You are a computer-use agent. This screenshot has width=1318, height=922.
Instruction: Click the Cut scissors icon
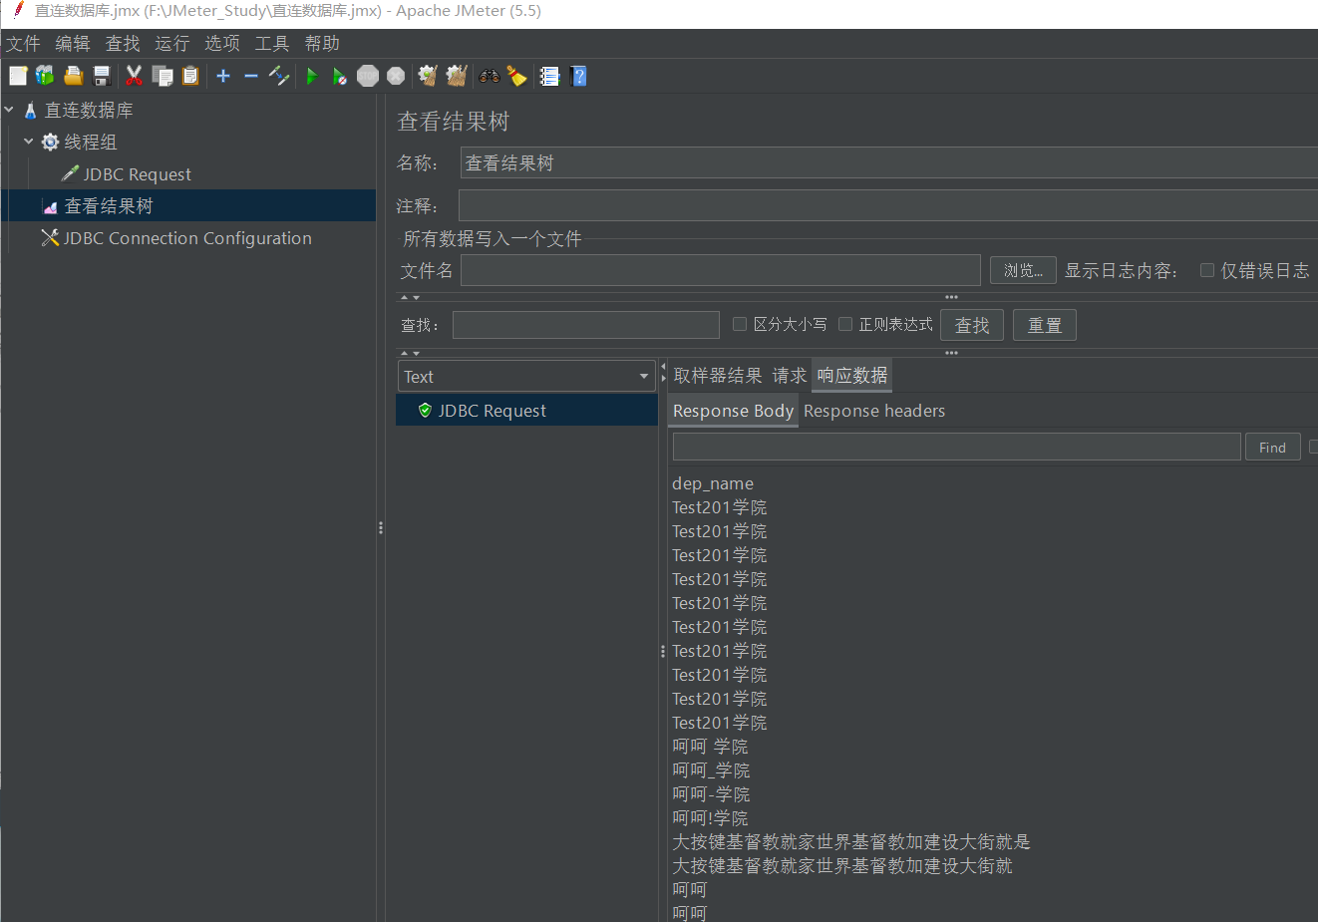134,76
